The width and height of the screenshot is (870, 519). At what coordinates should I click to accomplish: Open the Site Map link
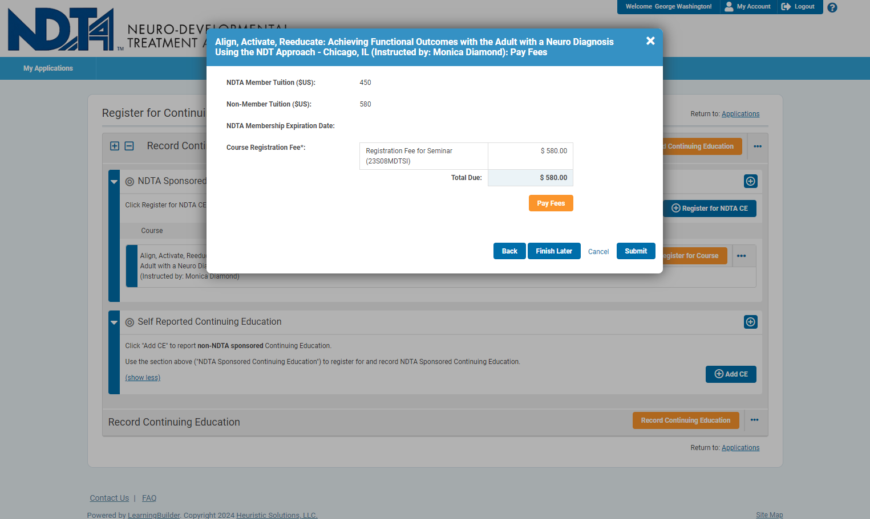[x=770, y=515]
